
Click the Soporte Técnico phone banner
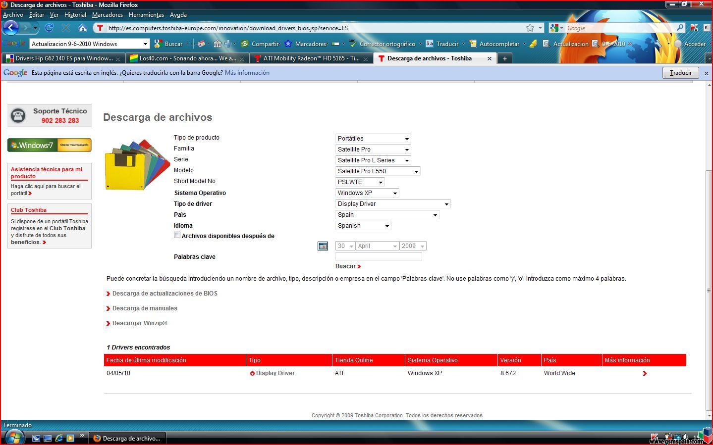click(50, 115)
